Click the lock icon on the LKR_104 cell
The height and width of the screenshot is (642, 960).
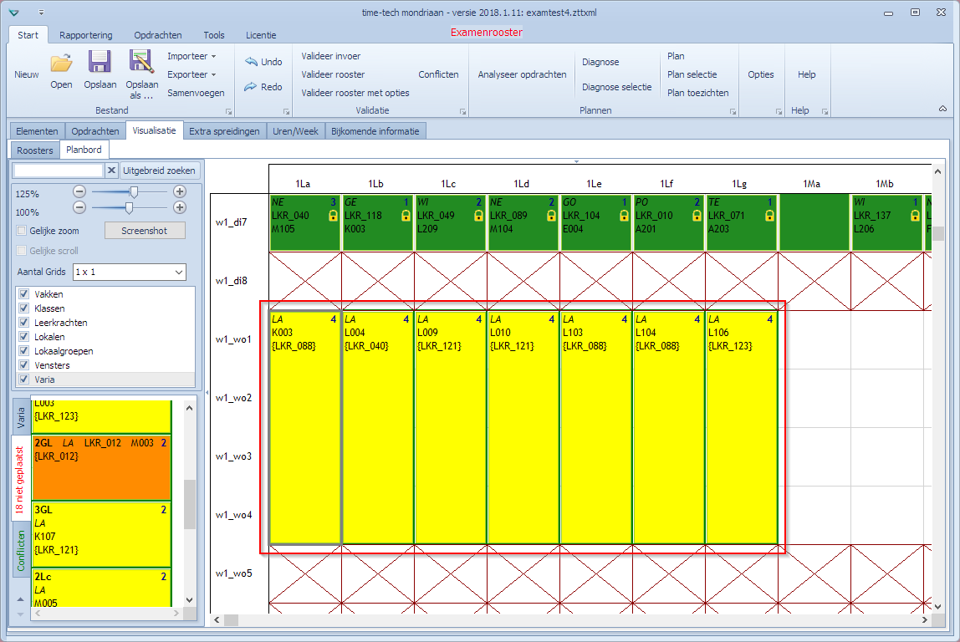(624, 216)
